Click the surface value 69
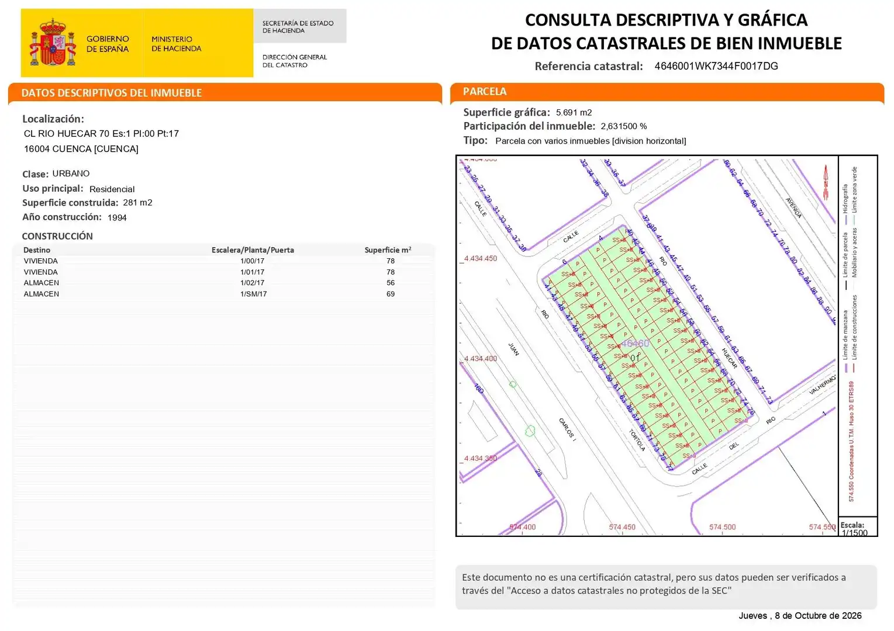This screenshot has height=631, width=894. (391, 294)
